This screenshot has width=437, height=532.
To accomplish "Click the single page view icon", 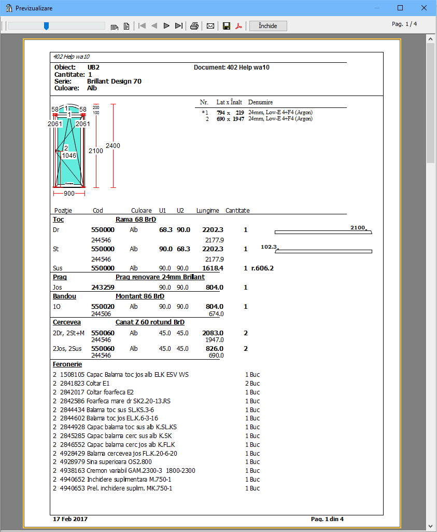I will (x=126, y=26).
